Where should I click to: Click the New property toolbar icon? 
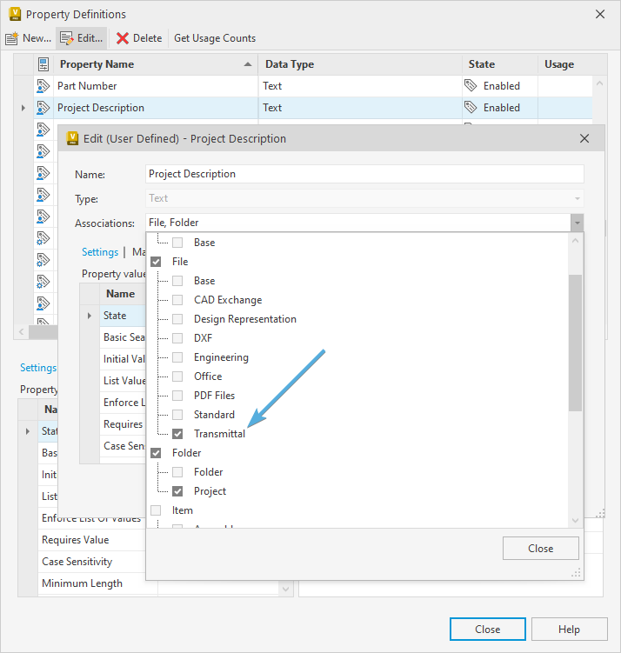[x=11, y=38]
